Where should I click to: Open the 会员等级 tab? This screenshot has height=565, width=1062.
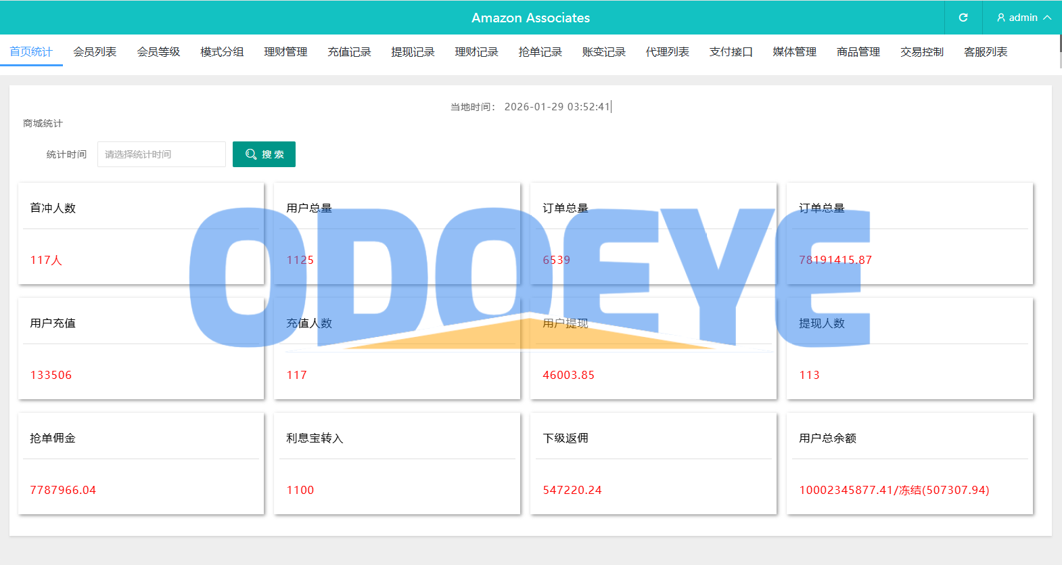(158, 52)
